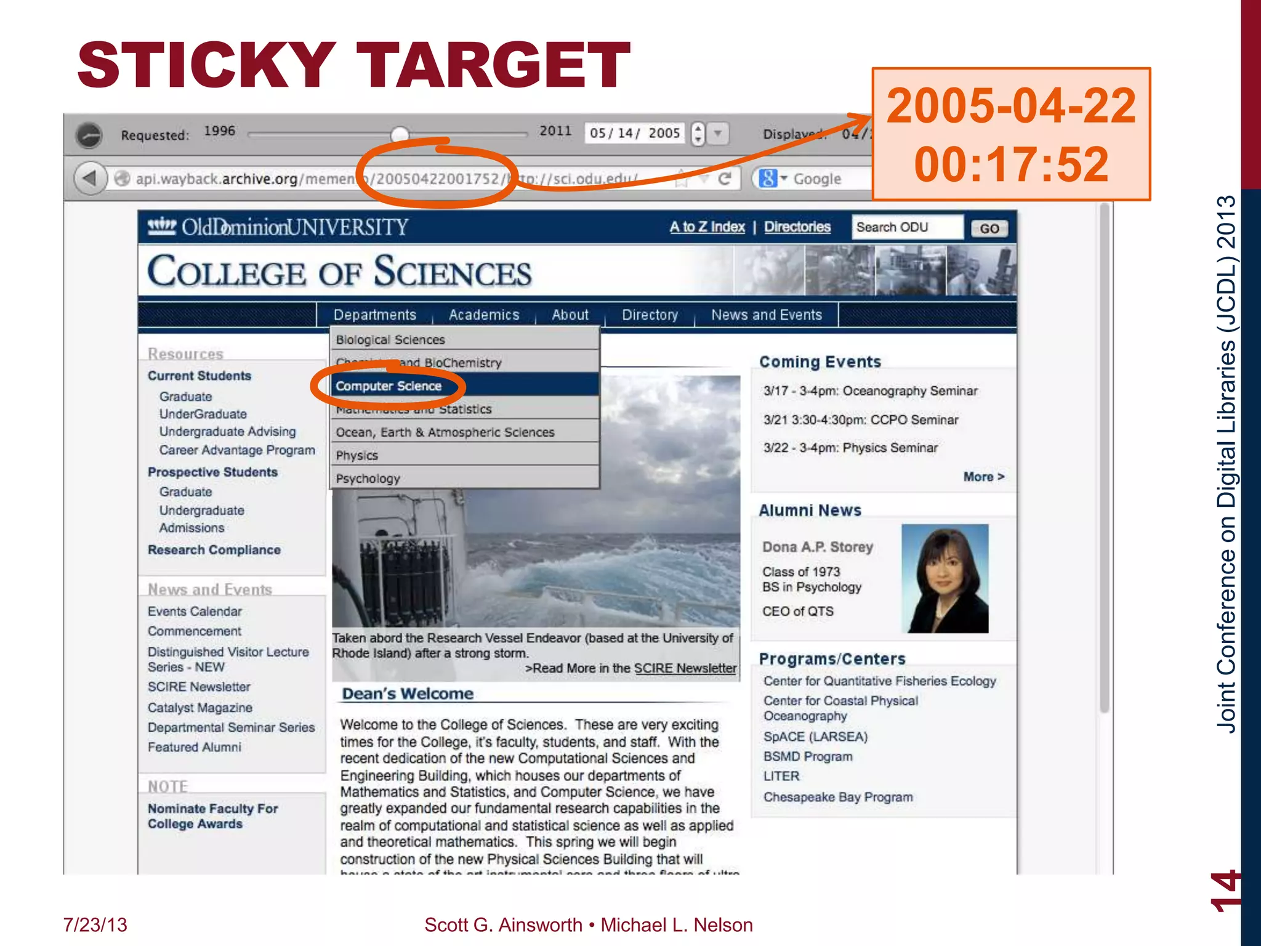Click the globe site identity icon

tap(123, 179)
